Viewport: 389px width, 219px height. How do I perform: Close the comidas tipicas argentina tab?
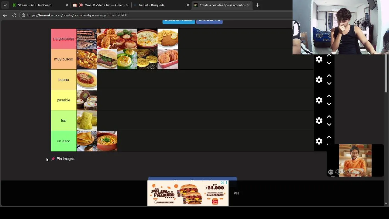click(x=248, y=5)
